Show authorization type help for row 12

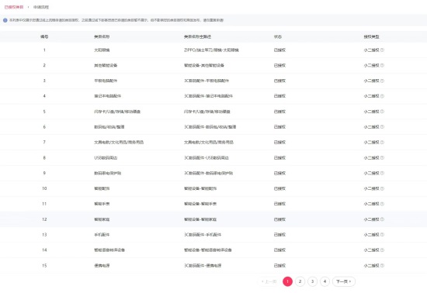click(x=382, y=219)
